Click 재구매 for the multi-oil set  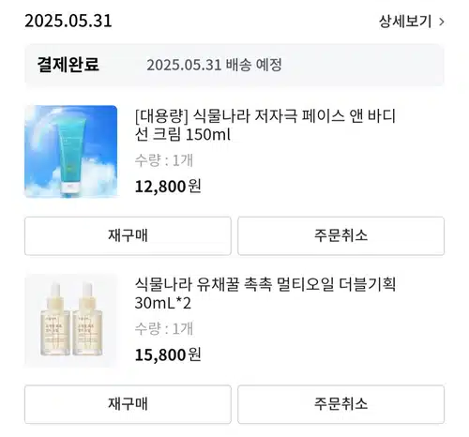pos(128,404)
